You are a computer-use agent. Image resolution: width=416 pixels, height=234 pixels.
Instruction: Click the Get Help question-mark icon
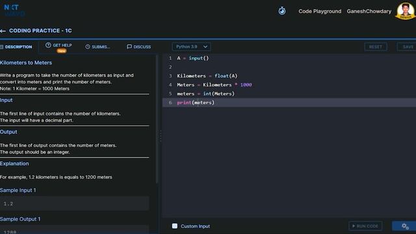[48, 45]
